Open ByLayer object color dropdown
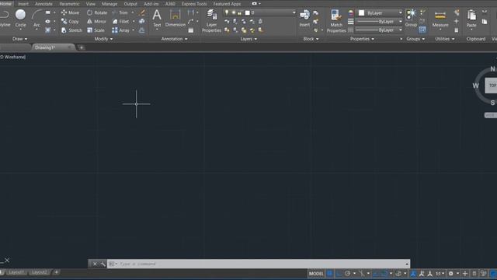The width and height of the screenshot is (497, 280). click(380, 13)
